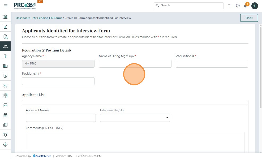This screenshot has height=159, width=262.
Task: Go to Dashboard breadcrumb link
Action: tap(23, 18)
